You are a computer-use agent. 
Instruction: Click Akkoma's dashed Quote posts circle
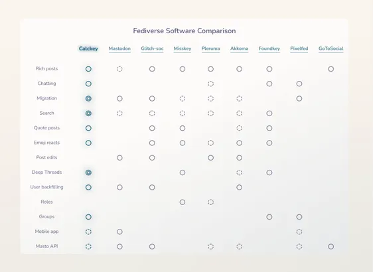(x=240, y=128)
